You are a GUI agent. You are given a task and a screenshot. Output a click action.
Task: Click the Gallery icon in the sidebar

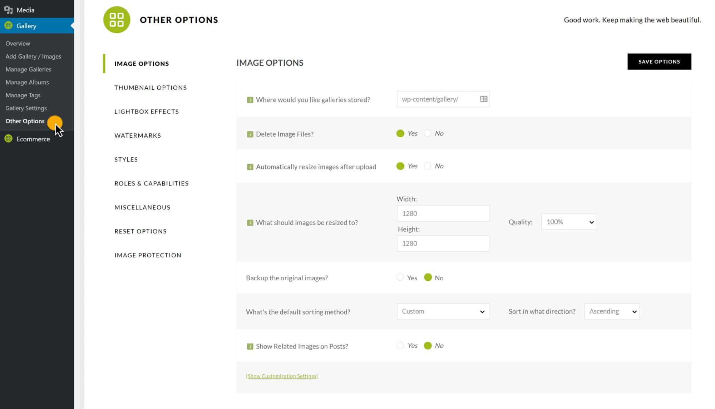click(8, 25)
